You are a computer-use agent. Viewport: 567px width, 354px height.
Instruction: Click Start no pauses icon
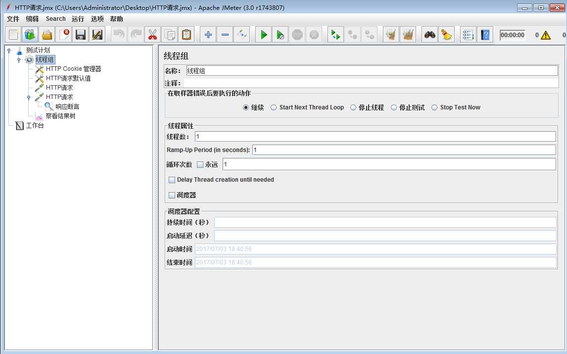pos(280,35)
